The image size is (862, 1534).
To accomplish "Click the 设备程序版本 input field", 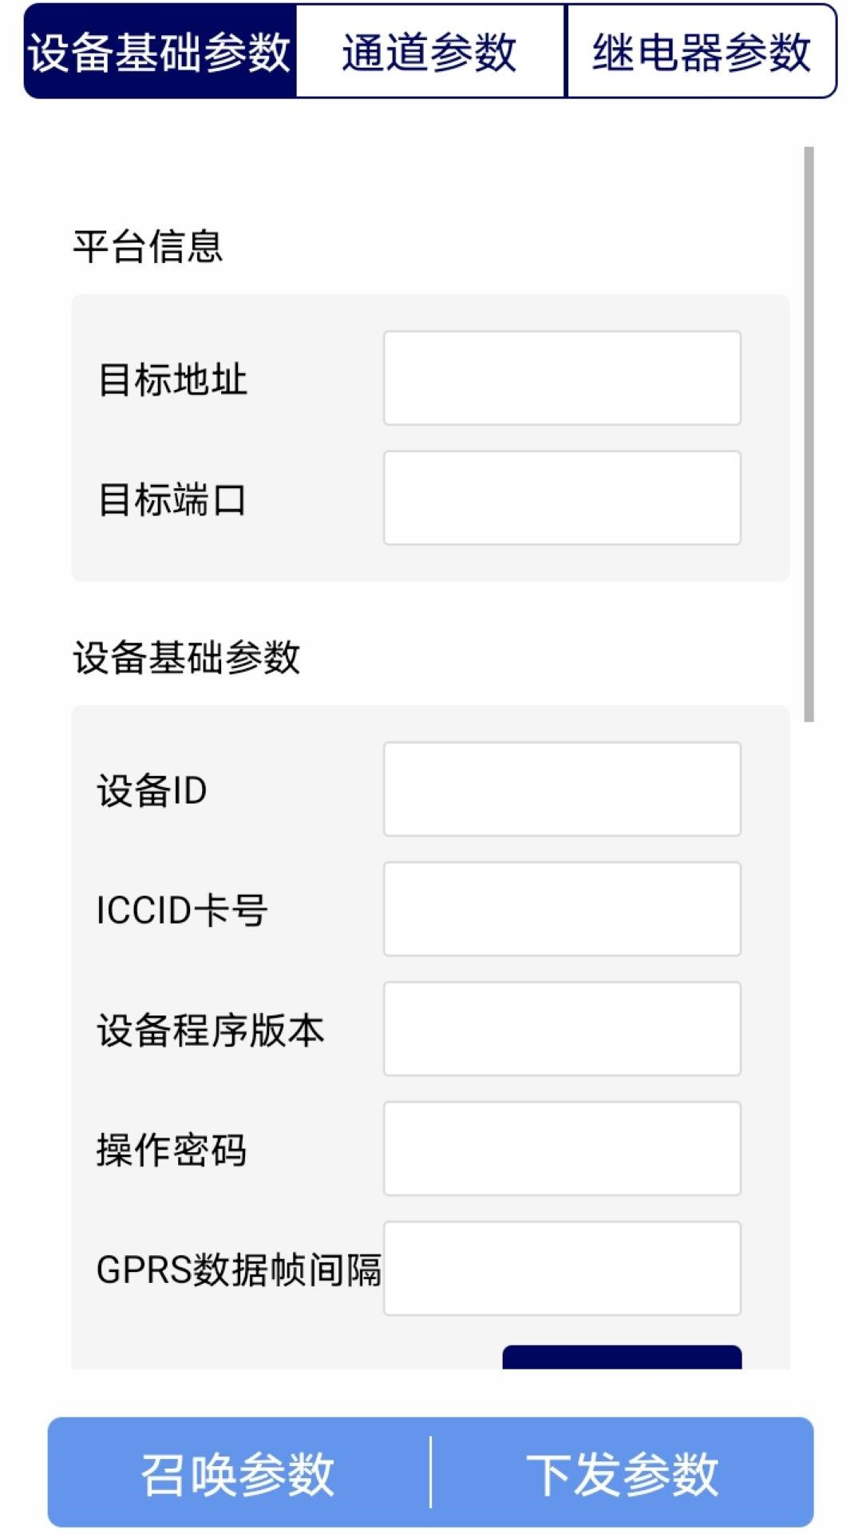I will [561, 1030].
